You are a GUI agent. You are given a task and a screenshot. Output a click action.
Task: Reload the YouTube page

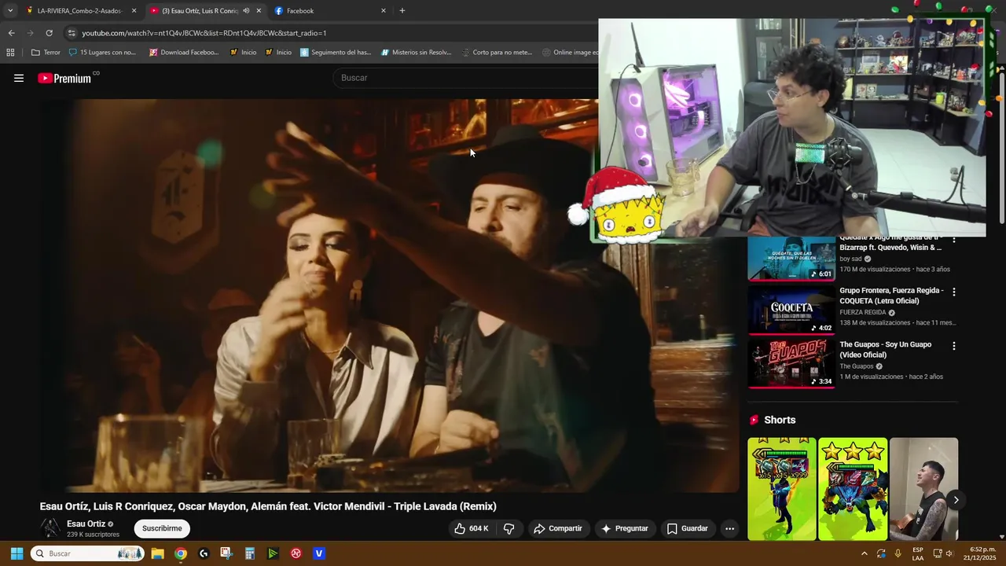(49, 33)
